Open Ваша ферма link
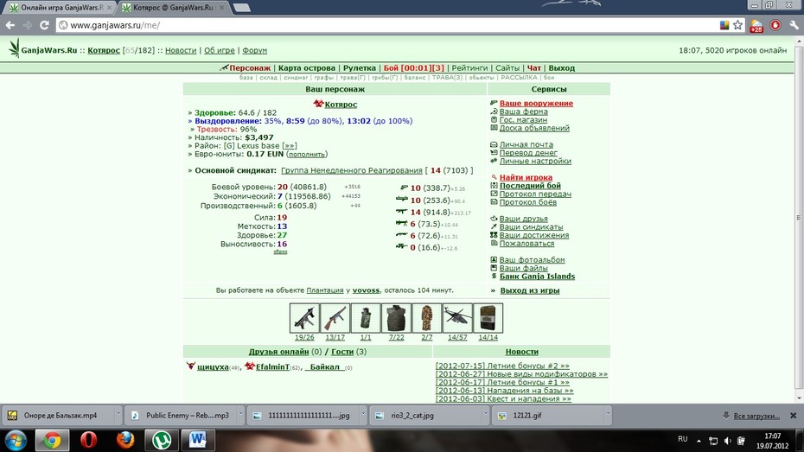Screen dimensions: 804x452 [x=524, y=111]
